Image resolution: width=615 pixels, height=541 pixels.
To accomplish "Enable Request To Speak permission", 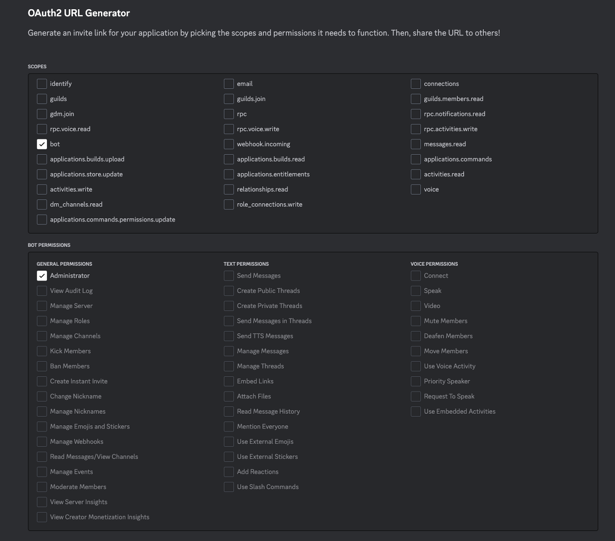I will pyautogui.click(x=416, y=396).
